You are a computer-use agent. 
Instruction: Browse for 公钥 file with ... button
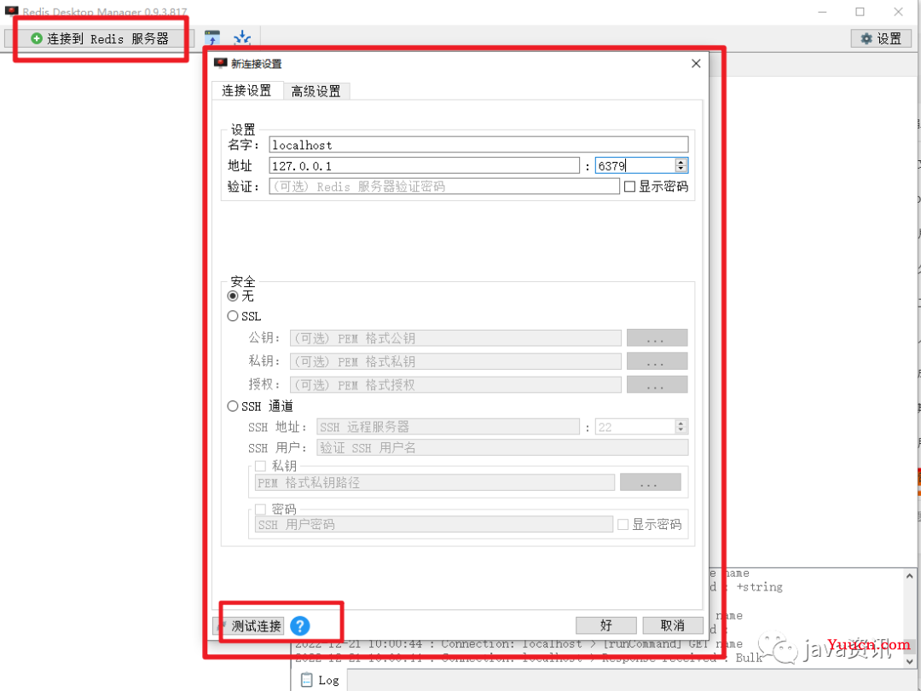657,338
